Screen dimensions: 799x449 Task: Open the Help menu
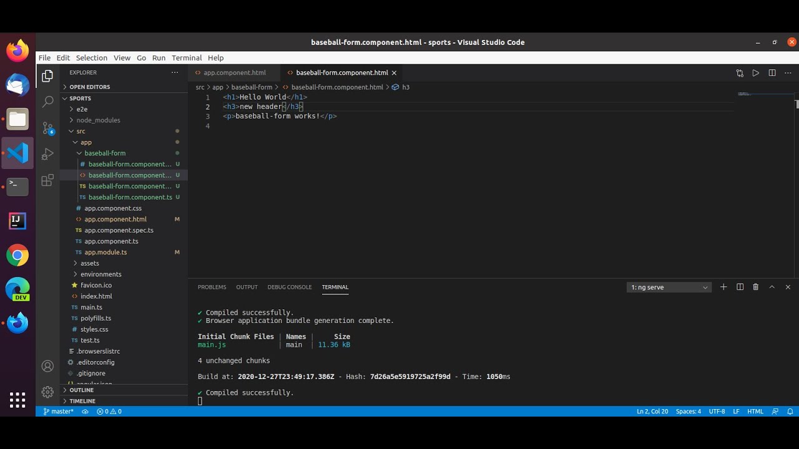[x=215, y=58]
